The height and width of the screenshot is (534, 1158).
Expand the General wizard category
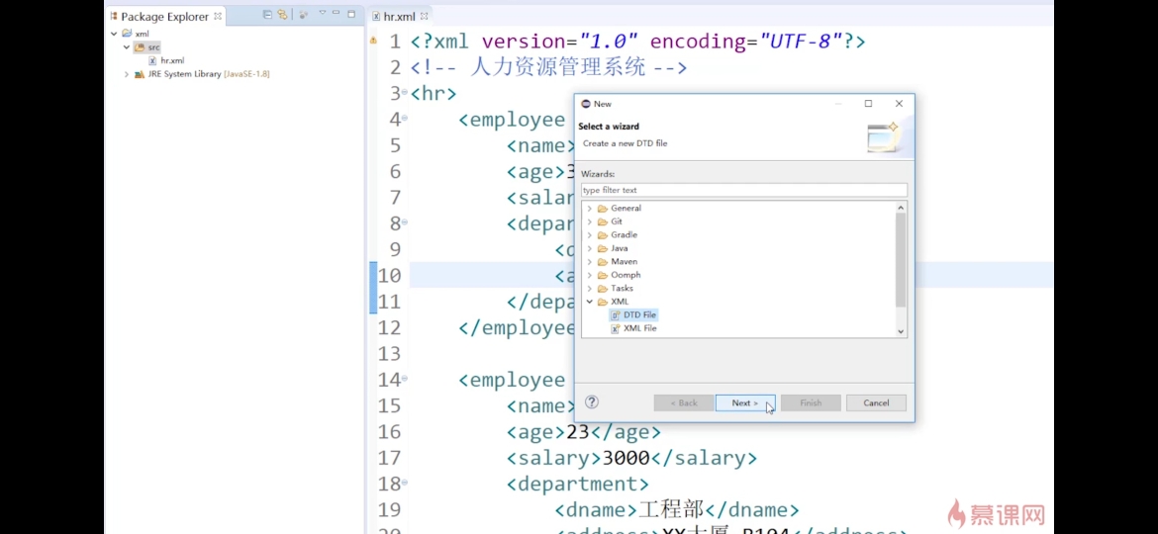[x=589, y=209]
